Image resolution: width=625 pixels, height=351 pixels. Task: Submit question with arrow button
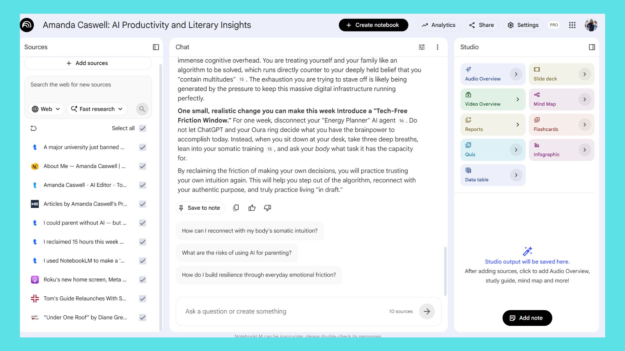pos(427,311)
